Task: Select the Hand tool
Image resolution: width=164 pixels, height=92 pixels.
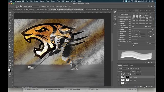Action: tap(10, 60)
